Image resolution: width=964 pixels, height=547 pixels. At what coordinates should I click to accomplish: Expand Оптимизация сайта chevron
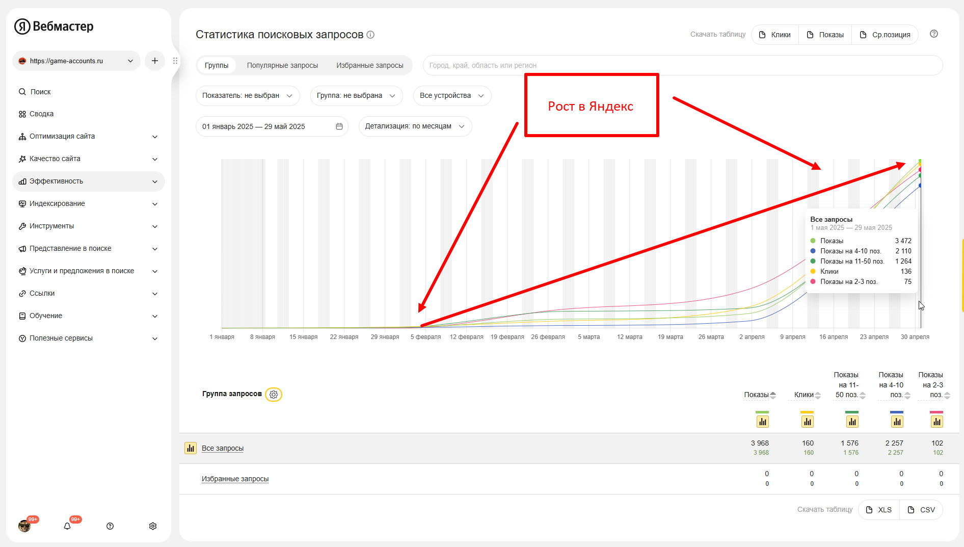155,137
